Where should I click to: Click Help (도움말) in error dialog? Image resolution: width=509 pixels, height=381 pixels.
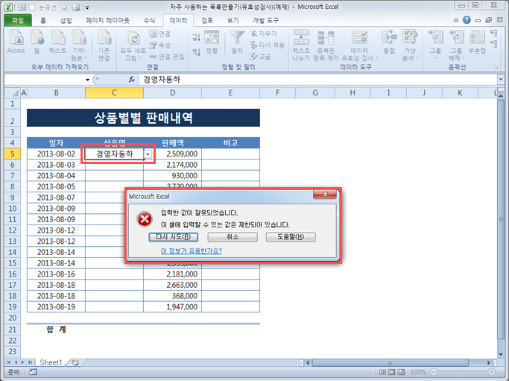291,237
